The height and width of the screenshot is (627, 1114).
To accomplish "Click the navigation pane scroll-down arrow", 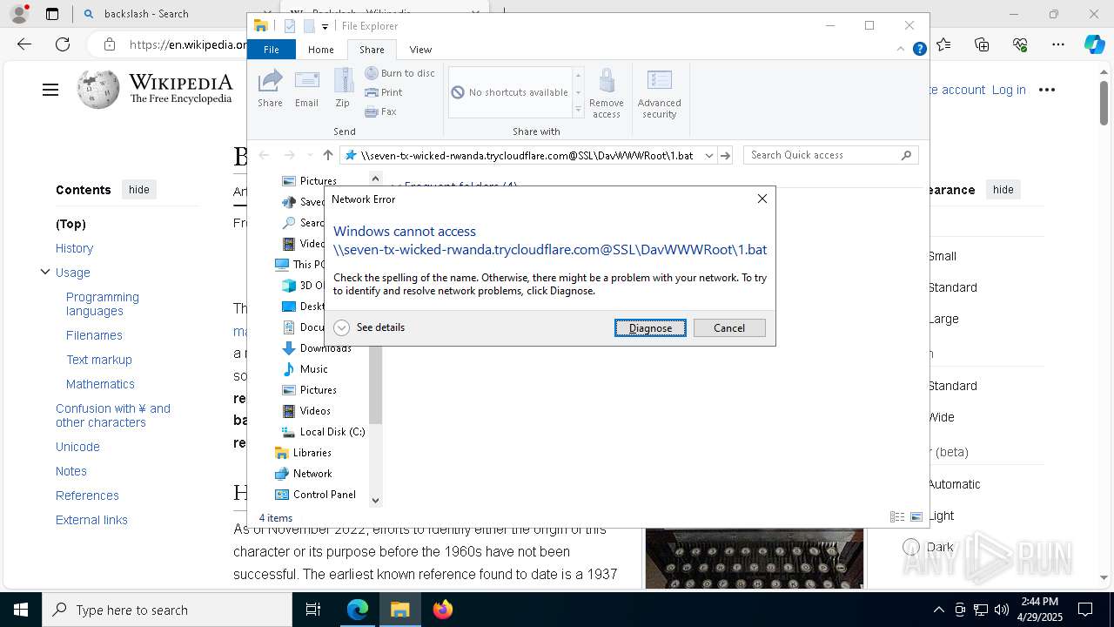I will point(375,500).
